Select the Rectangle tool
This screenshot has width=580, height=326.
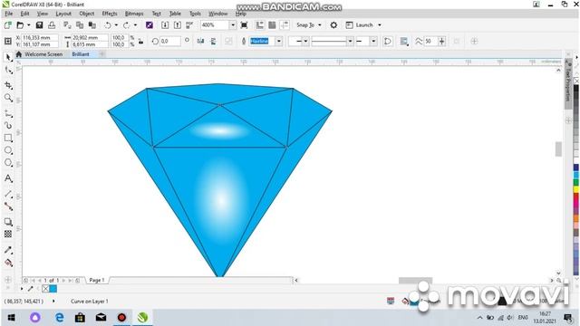tap(8, 139)
